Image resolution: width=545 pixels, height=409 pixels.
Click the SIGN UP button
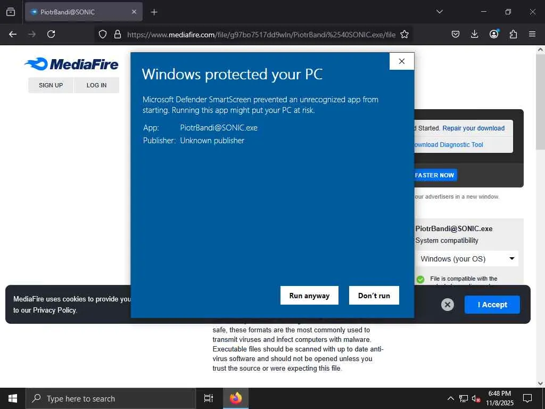coord(51,85)
